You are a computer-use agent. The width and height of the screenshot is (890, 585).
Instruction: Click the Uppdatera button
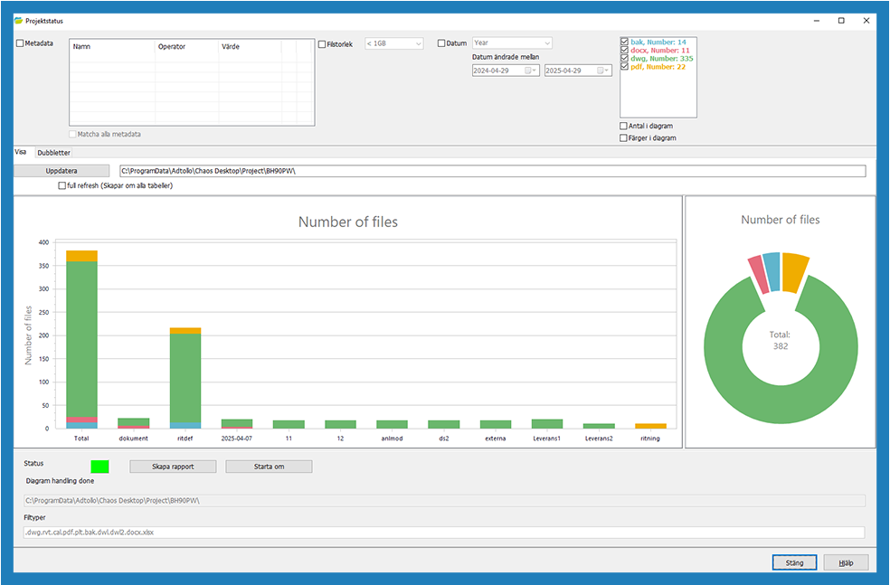[62, 171]
